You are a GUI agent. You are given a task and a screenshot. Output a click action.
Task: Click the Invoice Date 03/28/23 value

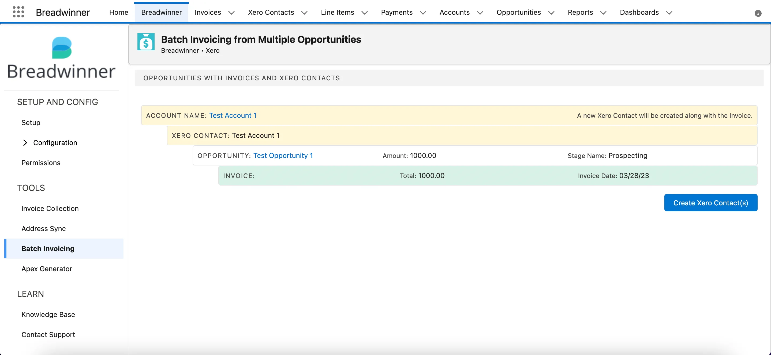pos(634,175)
